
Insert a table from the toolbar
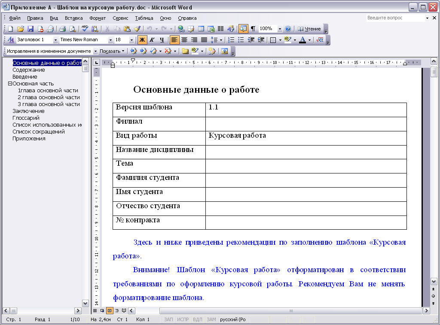point(201,29)
